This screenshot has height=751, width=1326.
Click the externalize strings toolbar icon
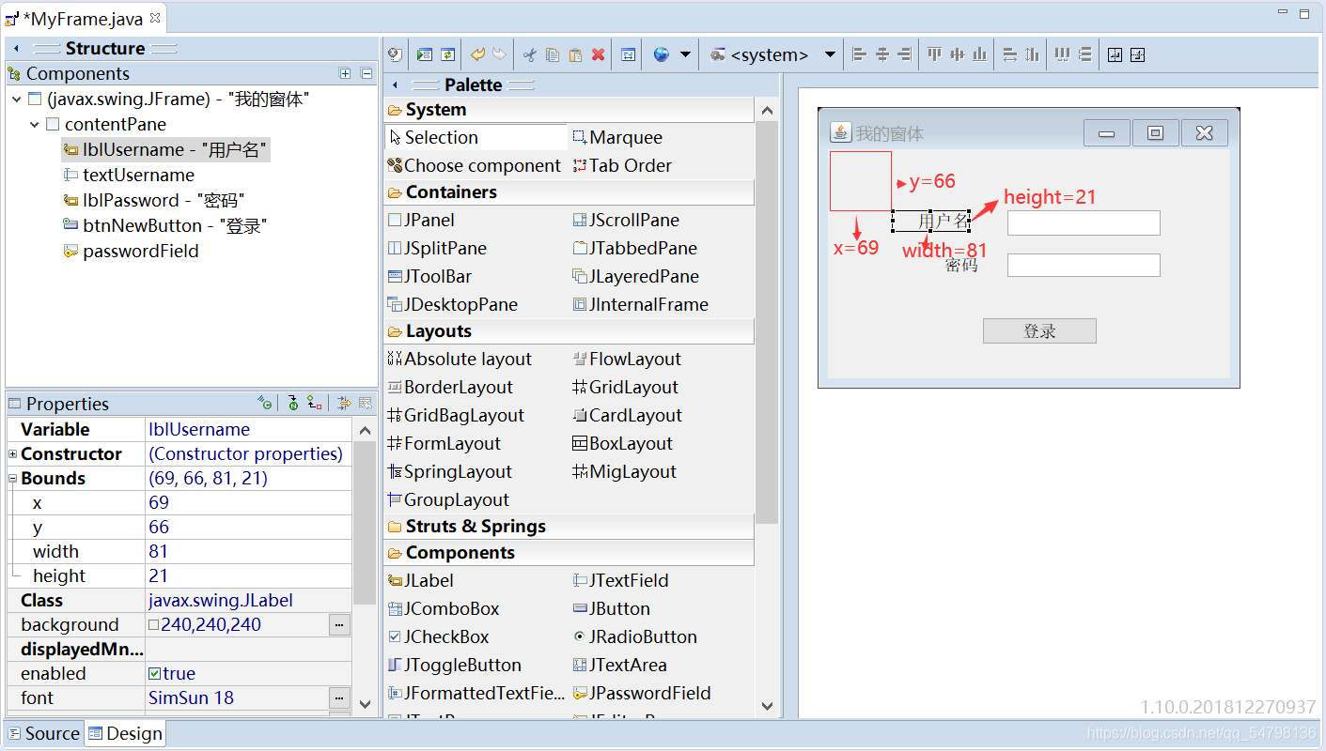tap(628, 55)
